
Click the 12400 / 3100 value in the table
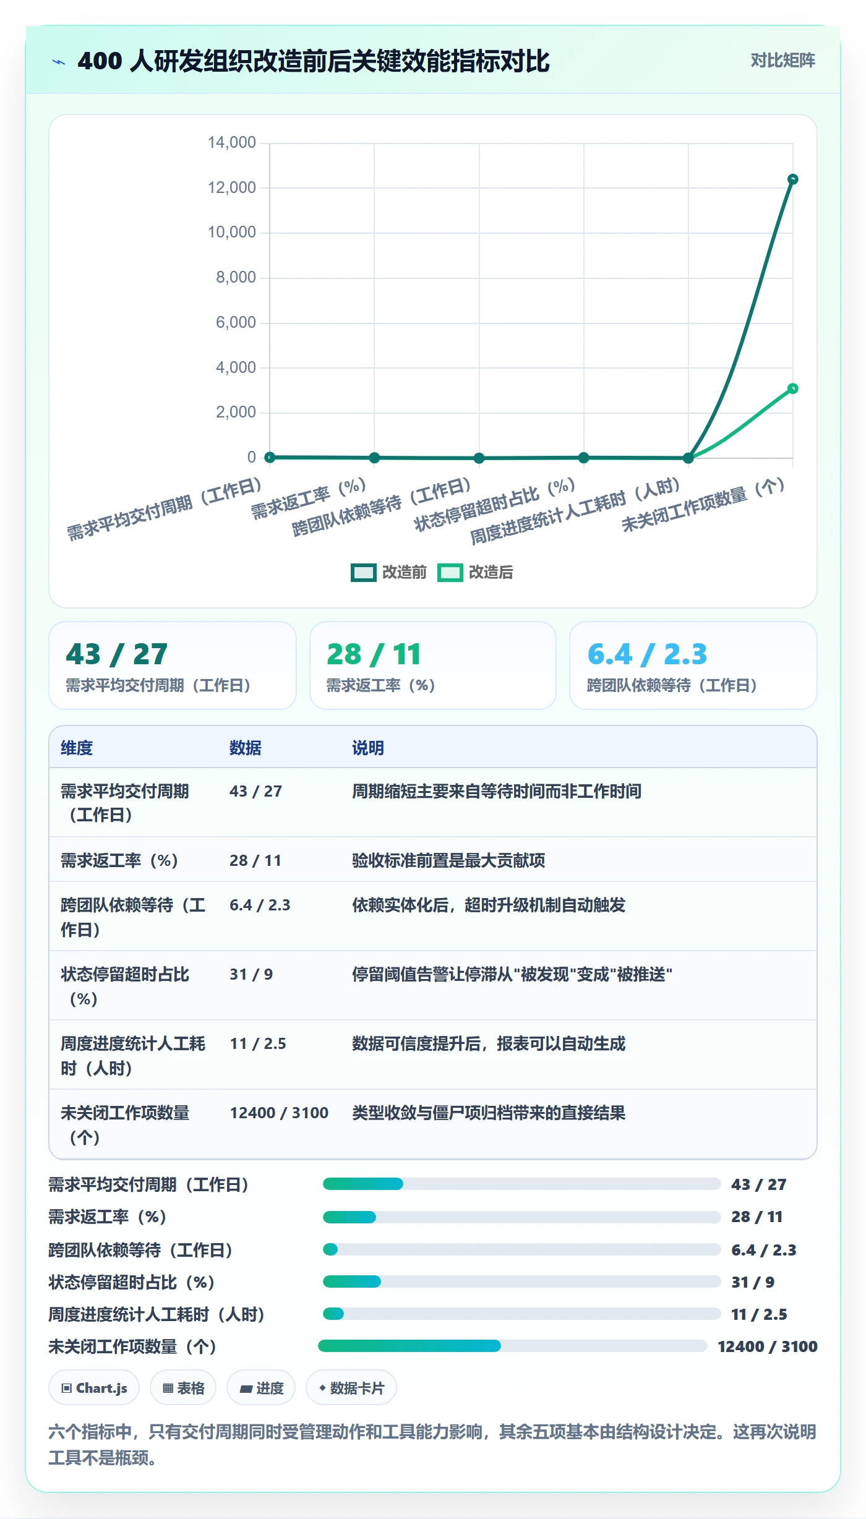pyautogui.click(x=279, y=1113)
